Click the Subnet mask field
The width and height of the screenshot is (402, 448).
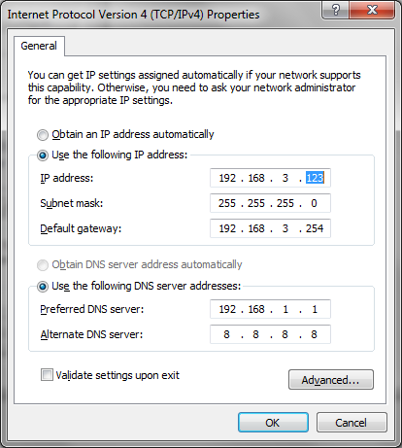pyautogui.click(x=270, y=203)
